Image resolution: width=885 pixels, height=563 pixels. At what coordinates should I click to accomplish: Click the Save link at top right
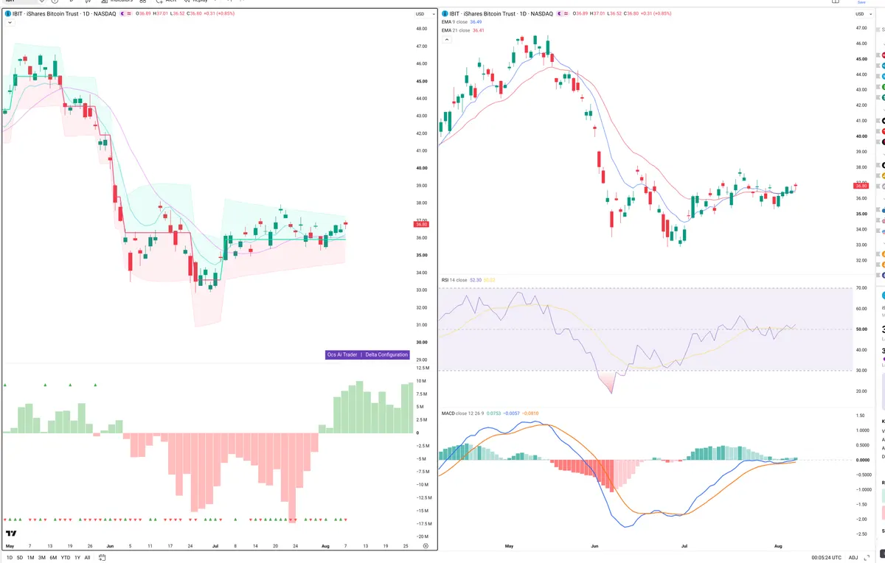coord(861,2)
